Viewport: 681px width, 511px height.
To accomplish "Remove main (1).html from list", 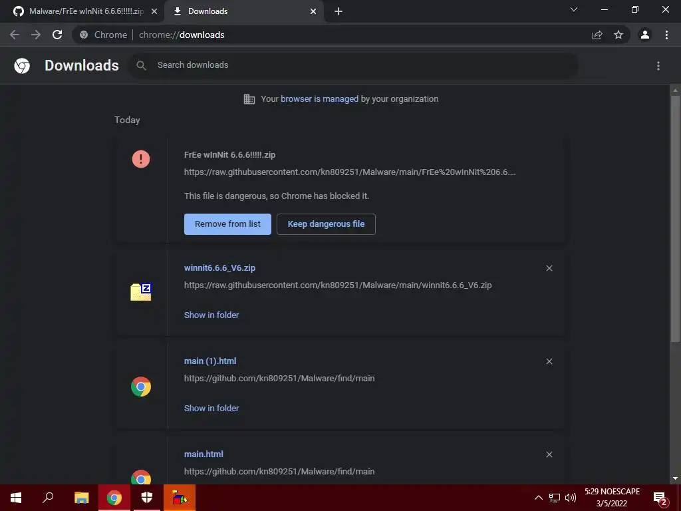I will [x=549, y=361].
